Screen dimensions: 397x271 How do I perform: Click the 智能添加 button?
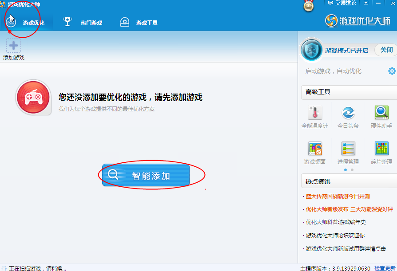point(146,175)
